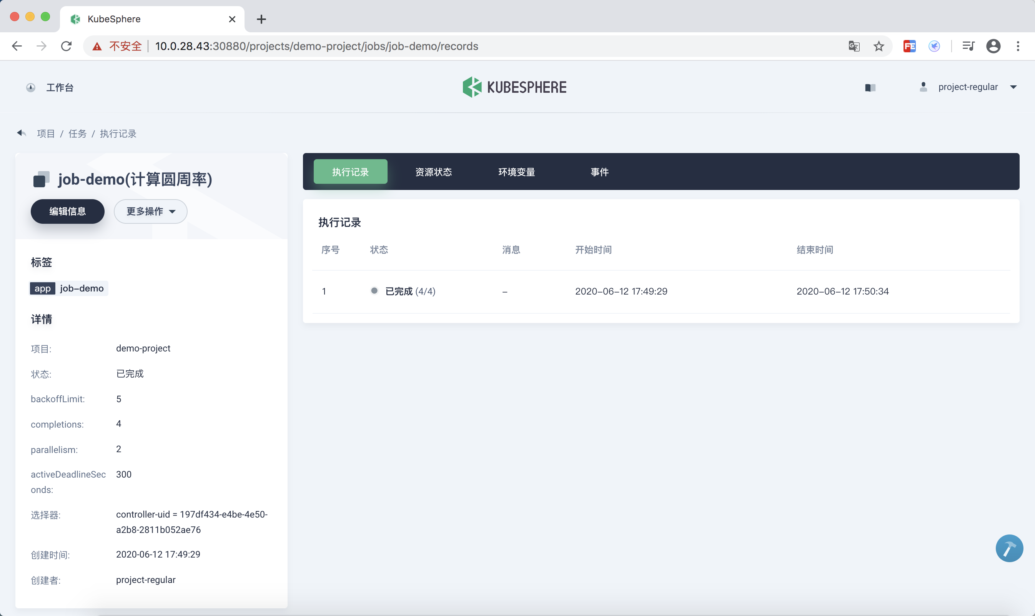Open the Chrome media control icon
1035x616 pixels.
(968, 46)
